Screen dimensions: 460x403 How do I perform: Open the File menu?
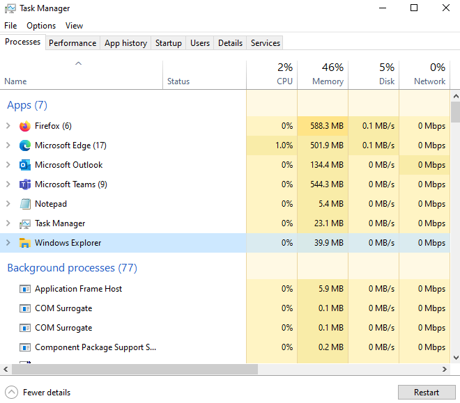tap(10, 26)
